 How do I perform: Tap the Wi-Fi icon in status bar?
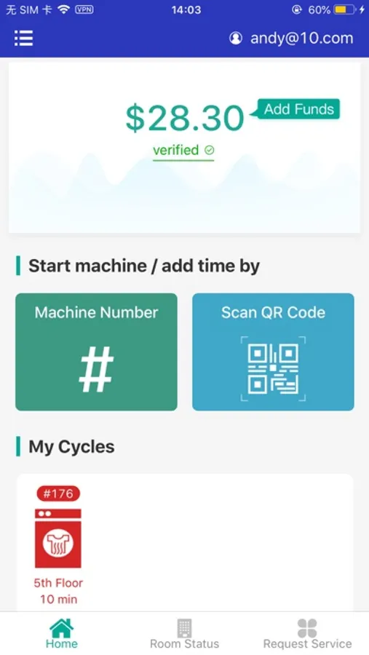tap(63, 9)
